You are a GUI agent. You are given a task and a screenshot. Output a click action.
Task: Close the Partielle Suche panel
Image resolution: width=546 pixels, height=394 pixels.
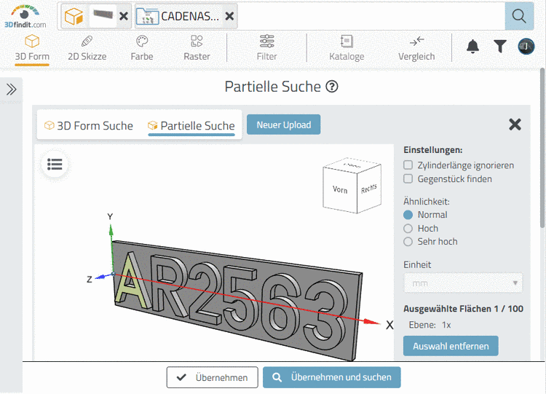pyautogui.click(x=515, y=125)
